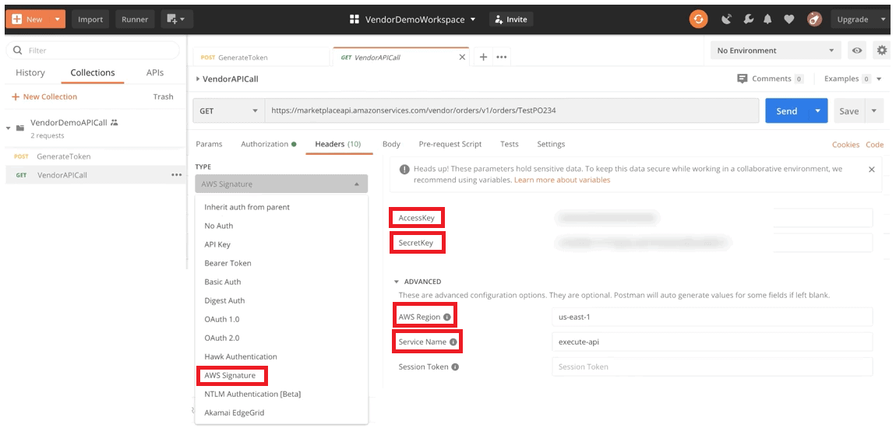
Task: Click the Session Token input field
Action: point(712,367)
